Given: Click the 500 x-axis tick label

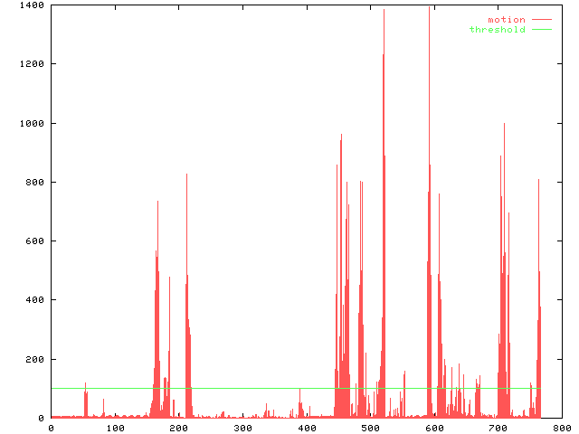Looking at the screenshot, I should (x=370, y=428).
